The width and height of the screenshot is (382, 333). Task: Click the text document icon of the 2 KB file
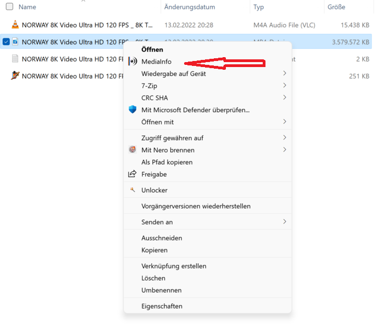pyautogui.click(x=15, y=59)
